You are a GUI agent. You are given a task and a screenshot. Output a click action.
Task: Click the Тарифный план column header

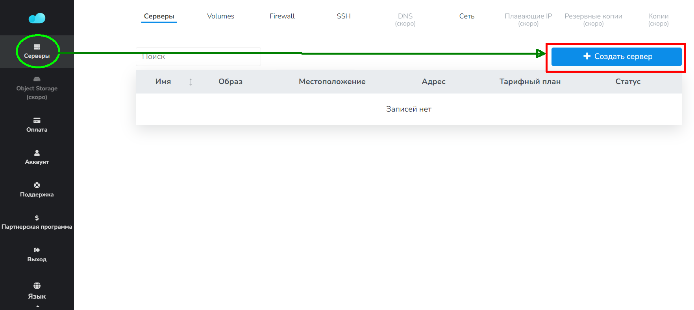pos(530,82)
